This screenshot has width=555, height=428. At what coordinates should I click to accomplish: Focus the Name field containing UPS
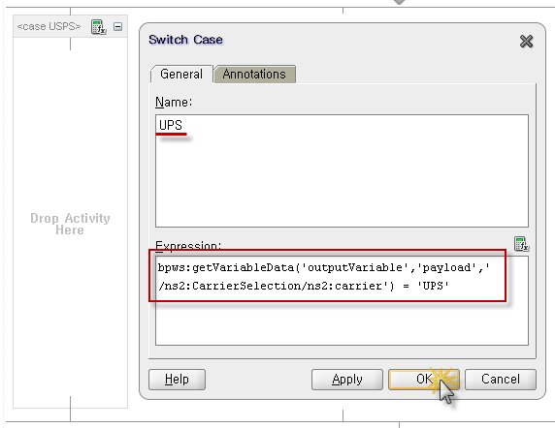[x=342, y=170]
